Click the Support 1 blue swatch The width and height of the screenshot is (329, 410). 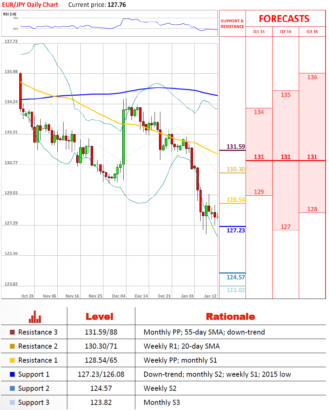click(12, 374)
